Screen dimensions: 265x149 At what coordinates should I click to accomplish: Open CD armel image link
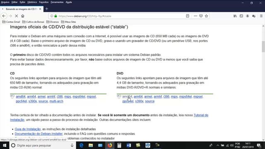tap(41, 96)
